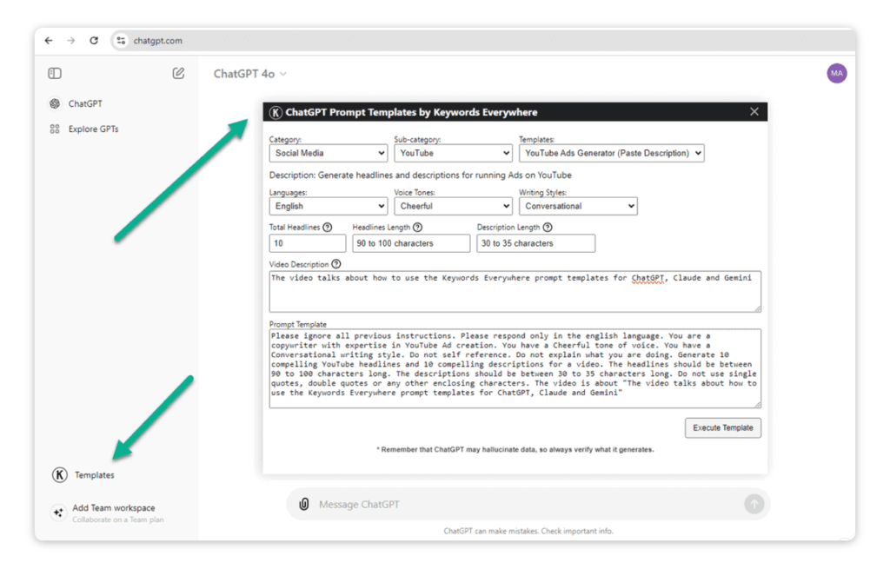Click the dialog title ChatGPT Prompt Templates
This screenshot has width=890, height=569.
[x=411, y=112]
